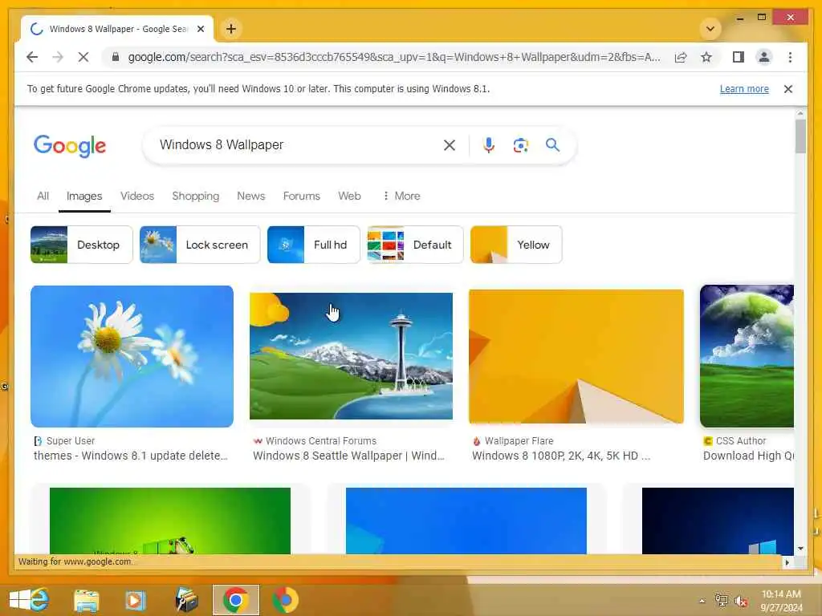Open the solid blue wallpaper thumbnail
Image resolution: width=822 pixels, height=616 pixels.
pyautogui.click(x=466, y=521)
